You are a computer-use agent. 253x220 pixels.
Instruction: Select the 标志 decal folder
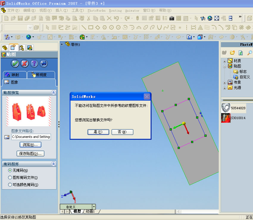[x=240, y=72]
